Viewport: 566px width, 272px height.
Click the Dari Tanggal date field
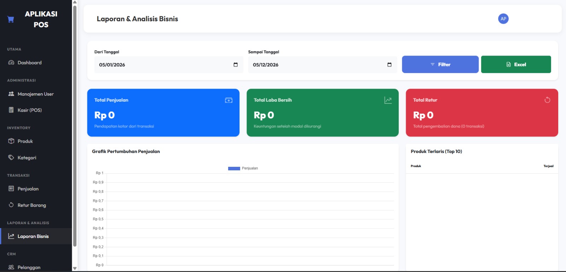169,64
